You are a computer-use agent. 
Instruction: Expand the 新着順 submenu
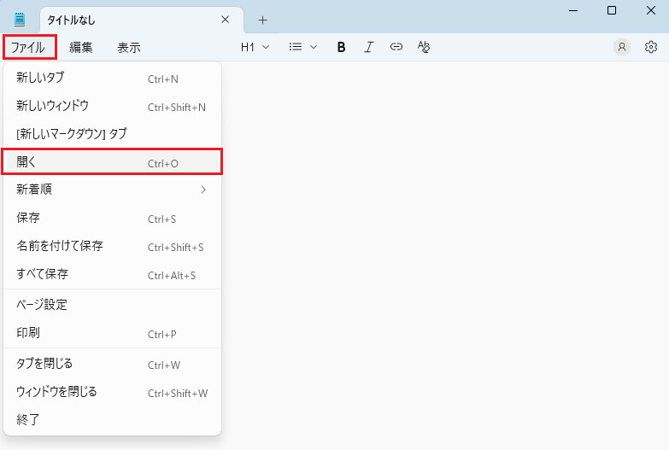[x=112, y=190]
